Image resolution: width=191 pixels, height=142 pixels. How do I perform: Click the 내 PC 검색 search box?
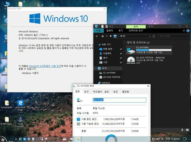(174, 36)
